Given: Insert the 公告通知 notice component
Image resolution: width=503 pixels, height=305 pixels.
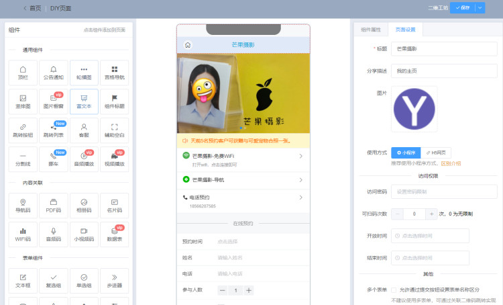Looking at the screenshot, I should point(54,73).
